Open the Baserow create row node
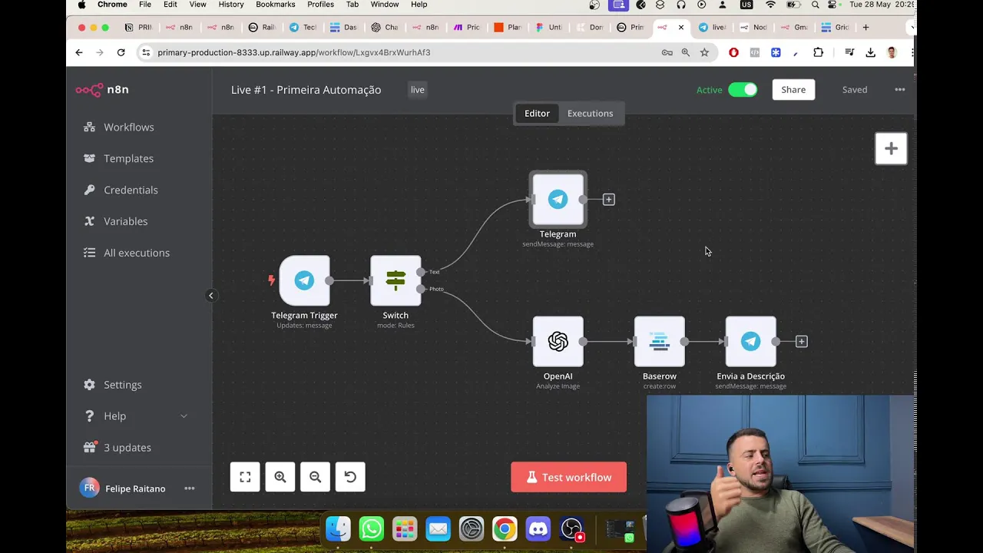Viewport: 983px width, 553px height. pyautogui.click(x=659, y=342)
